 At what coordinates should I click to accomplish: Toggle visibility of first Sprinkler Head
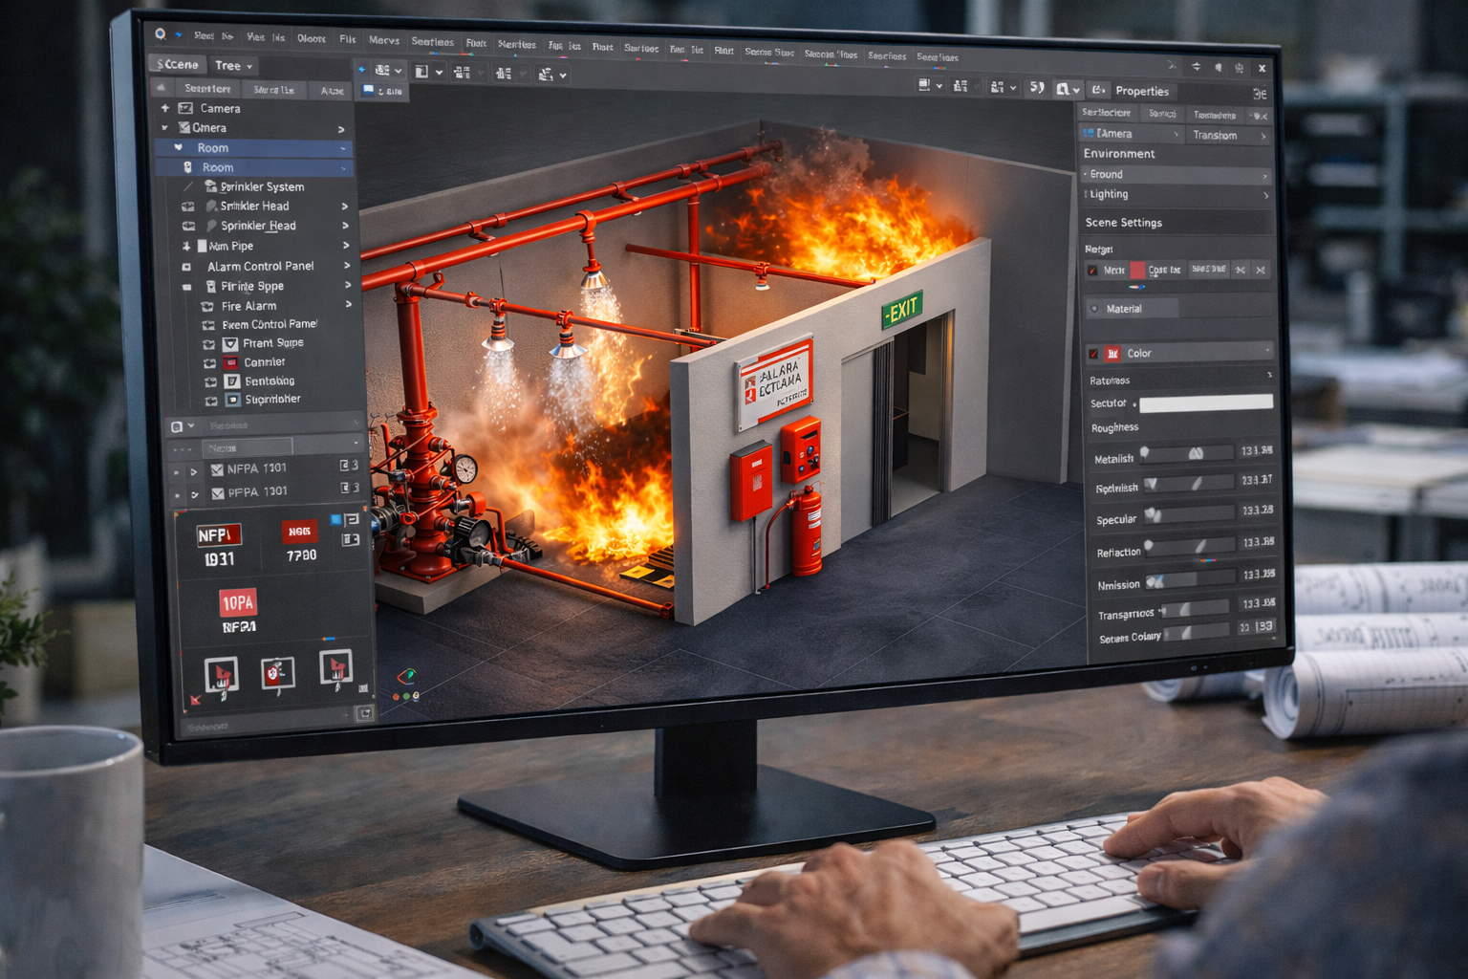[188, 207]
